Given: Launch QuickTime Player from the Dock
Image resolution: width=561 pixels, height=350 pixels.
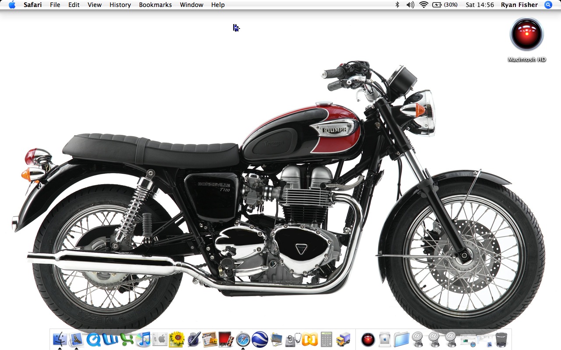Looking at the screenshot, I should (93, 339).
